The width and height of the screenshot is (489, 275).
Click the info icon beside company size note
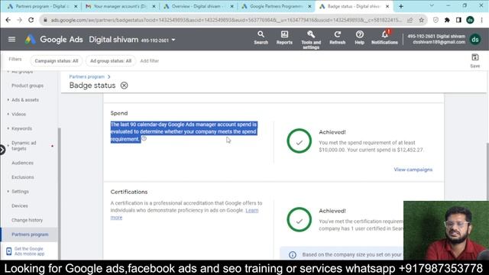point(292,254)
